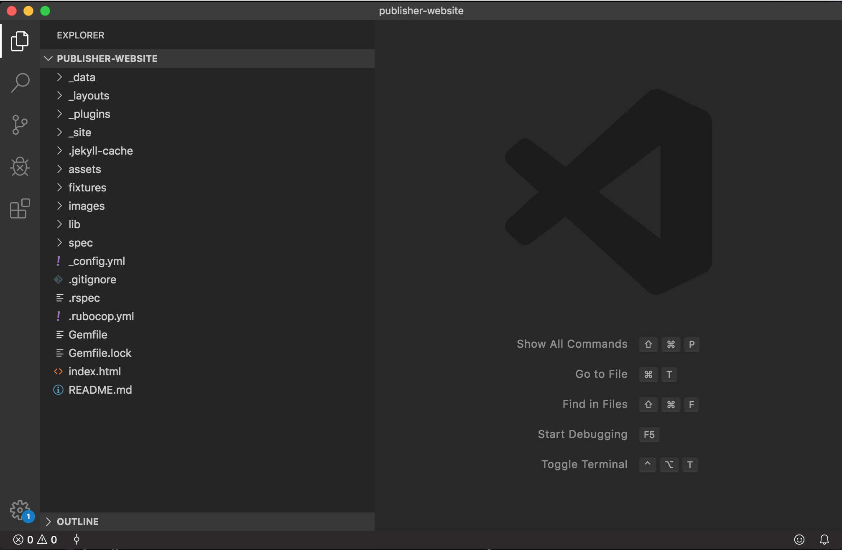Expand the images folder
This screenshot has height=550, width=842.
coord(59,206)
